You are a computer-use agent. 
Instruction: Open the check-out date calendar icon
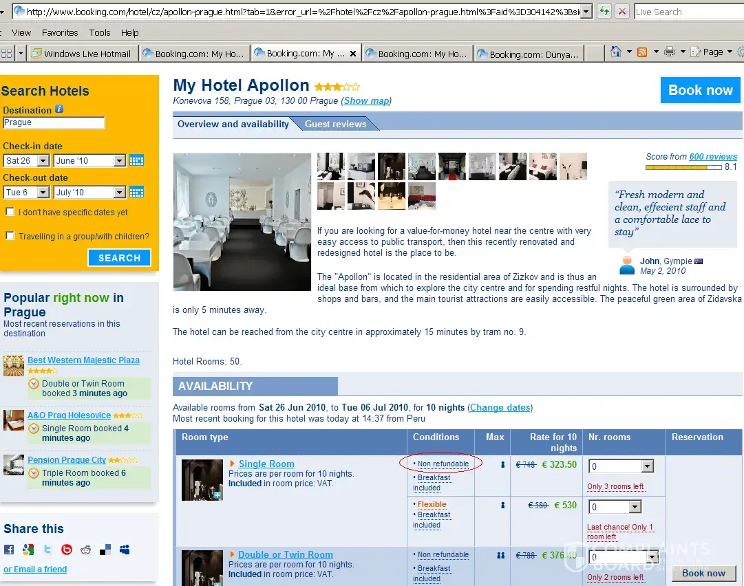pos(136,192)
